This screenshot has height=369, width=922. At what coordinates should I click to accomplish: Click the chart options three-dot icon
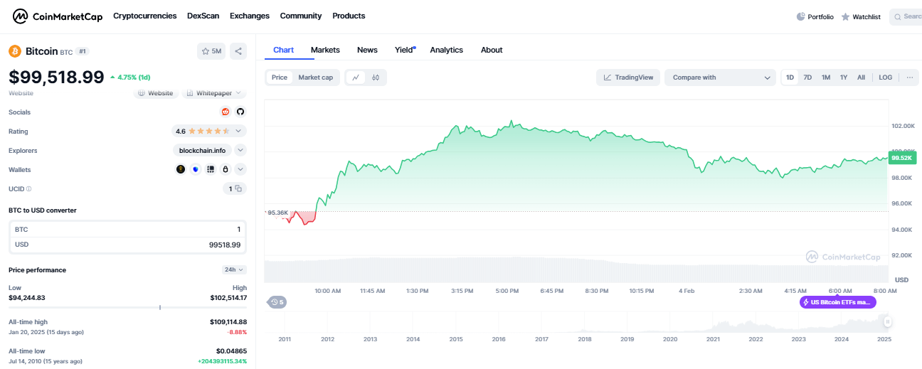908,77
